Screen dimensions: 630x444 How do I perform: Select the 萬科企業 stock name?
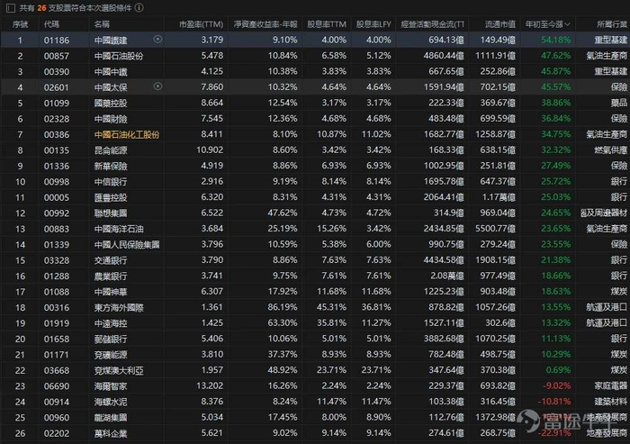pos(111,433)
